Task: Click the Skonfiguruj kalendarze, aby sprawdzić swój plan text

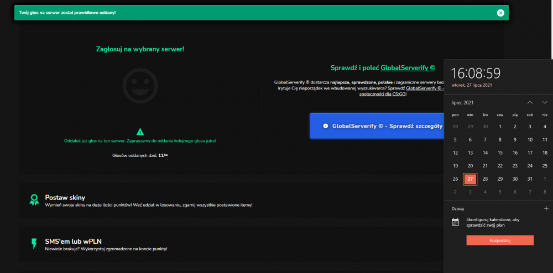Action: pyautogui.click(x=493, y=222)
